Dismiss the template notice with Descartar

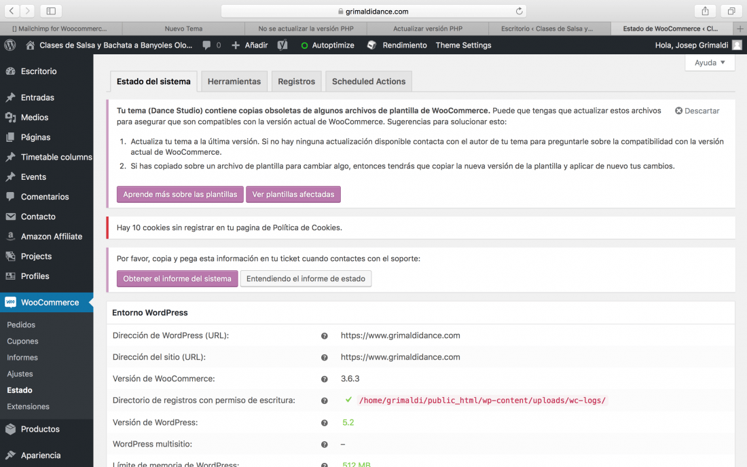pyautogui.click(x=697, y=111)
